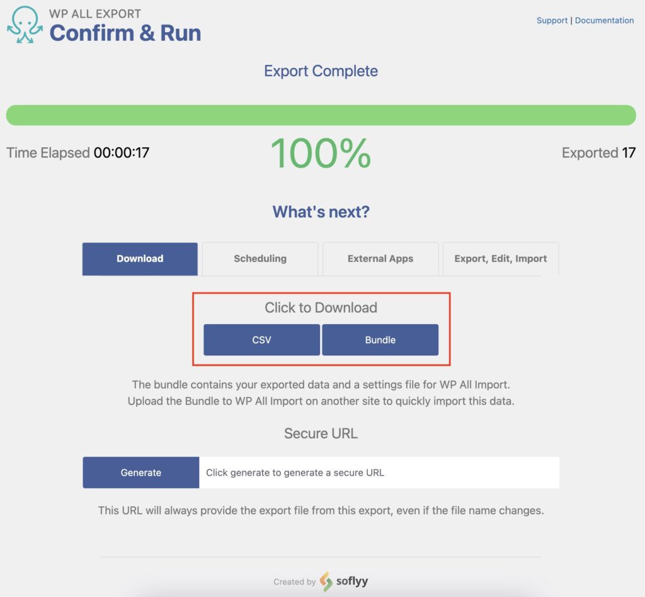Screen dimensions: 645x597
Task: Open the Documentation link
Action: (x=604, y=20)
